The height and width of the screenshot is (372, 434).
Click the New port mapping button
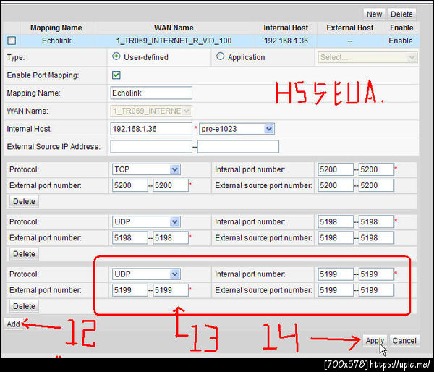click(374, 14)
